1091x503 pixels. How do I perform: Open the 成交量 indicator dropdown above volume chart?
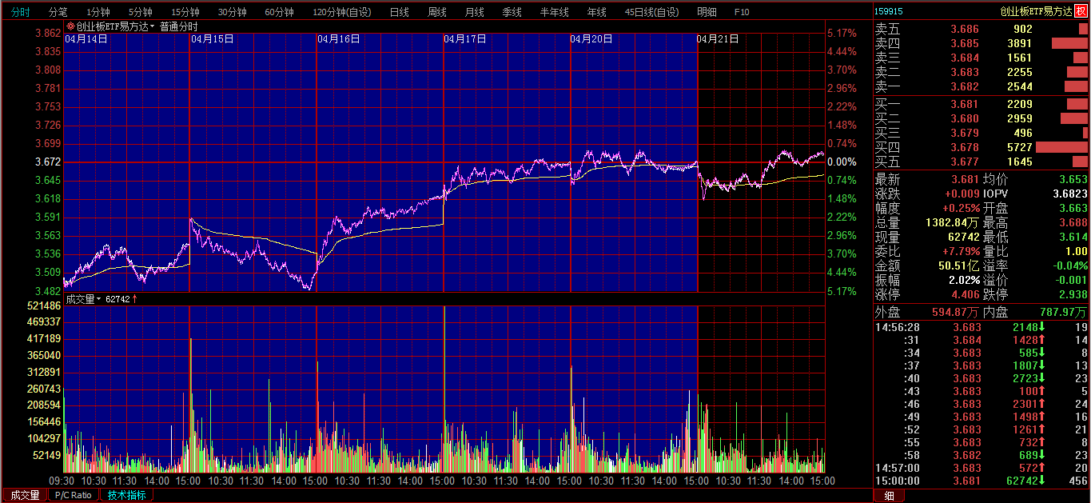point(99,299)
